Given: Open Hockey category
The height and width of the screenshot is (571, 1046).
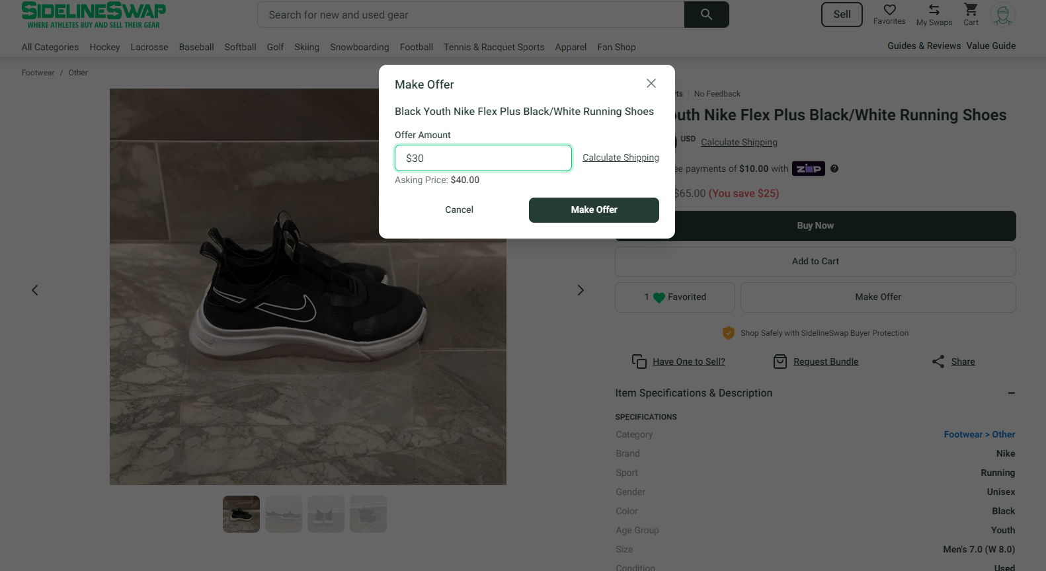Looking at the screenshot, I should coord(104,47).
